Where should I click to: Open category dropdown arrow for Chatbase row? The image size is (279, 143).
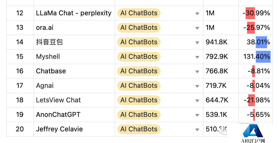(197, 72)
